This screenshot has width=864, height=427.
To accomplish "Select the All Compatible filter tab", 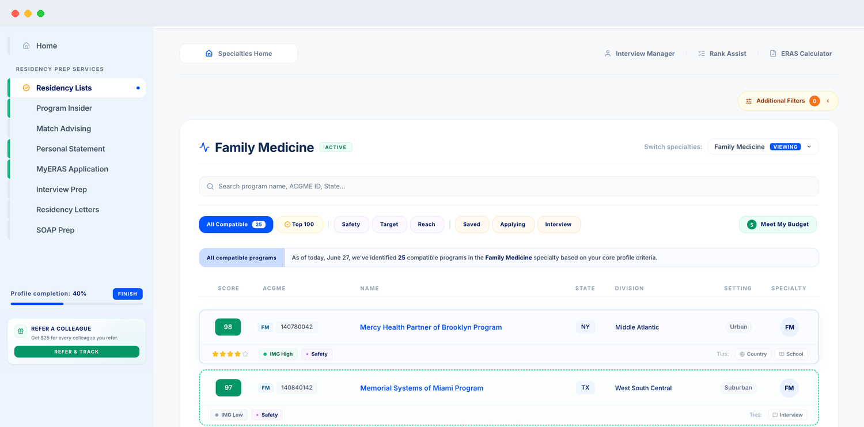I will pos(236,225).
